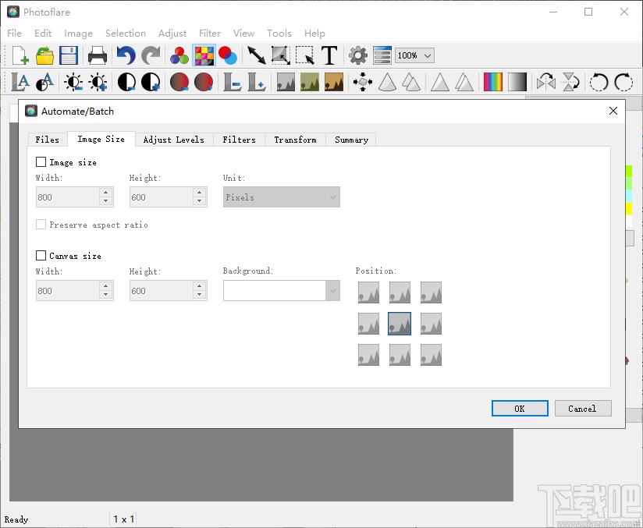Open the RGB color balls icon
Image resolution: width=643 pixels, height=528 pixels.
pyautogui.click(x=179, y=55)
